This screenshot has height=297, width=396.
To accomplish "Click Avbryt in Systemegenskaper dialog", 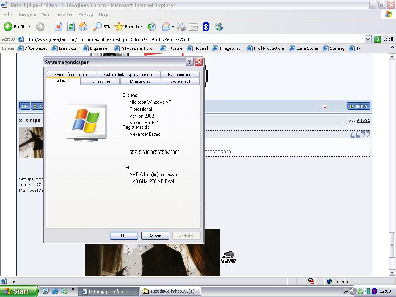I will point(155,236).
